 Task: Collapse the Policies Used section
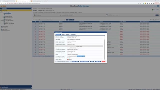[79, 46]
